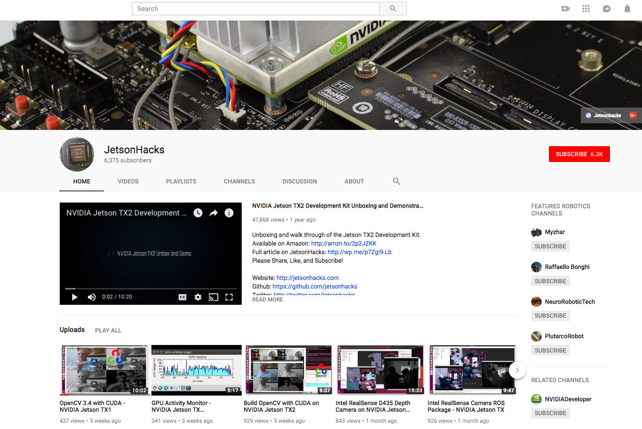Click Myhzar channel avatar

point(536,232)
